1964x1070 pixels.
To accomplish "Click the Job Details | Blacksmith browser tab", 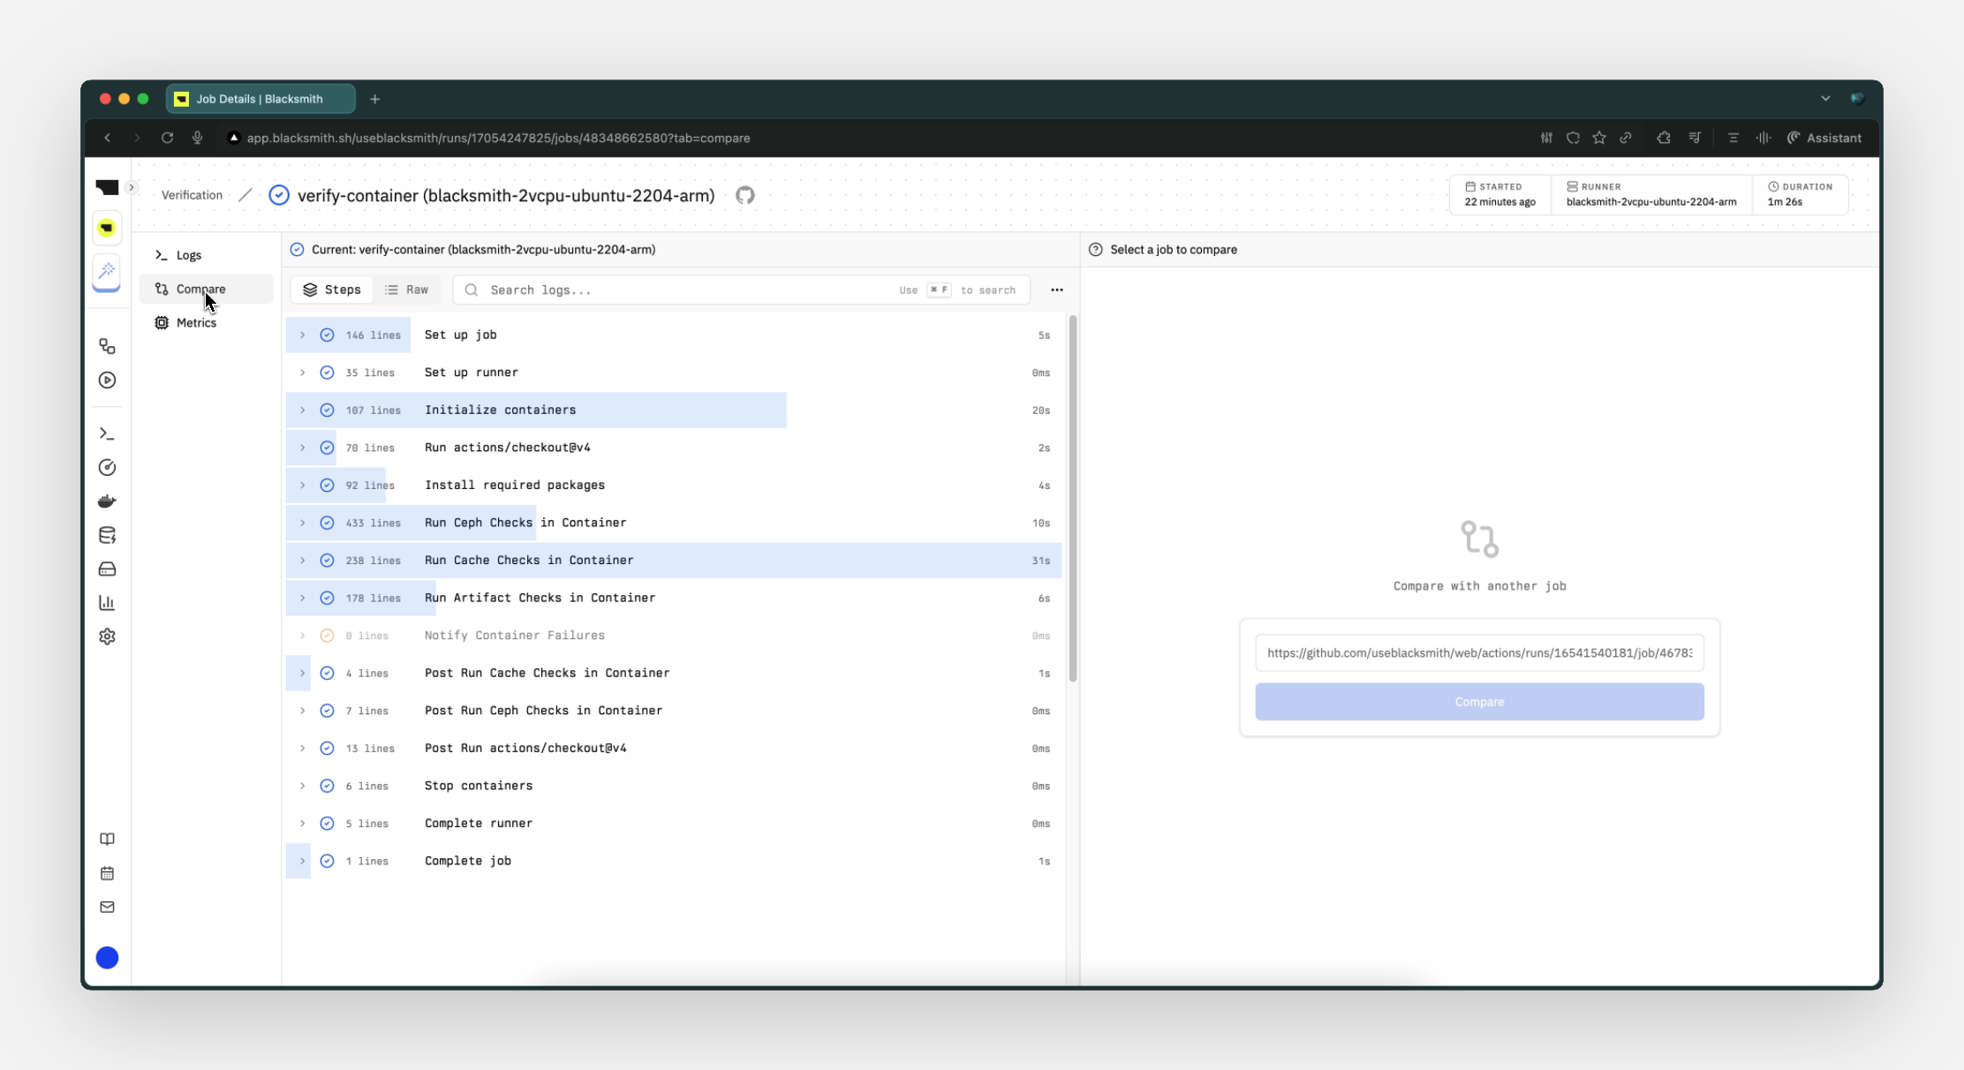I will tap(261, 99).
